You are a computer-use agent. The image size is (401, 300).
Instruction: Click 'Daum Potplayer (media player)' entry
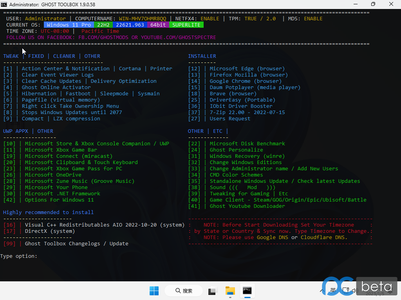click(x=255, y=87)
